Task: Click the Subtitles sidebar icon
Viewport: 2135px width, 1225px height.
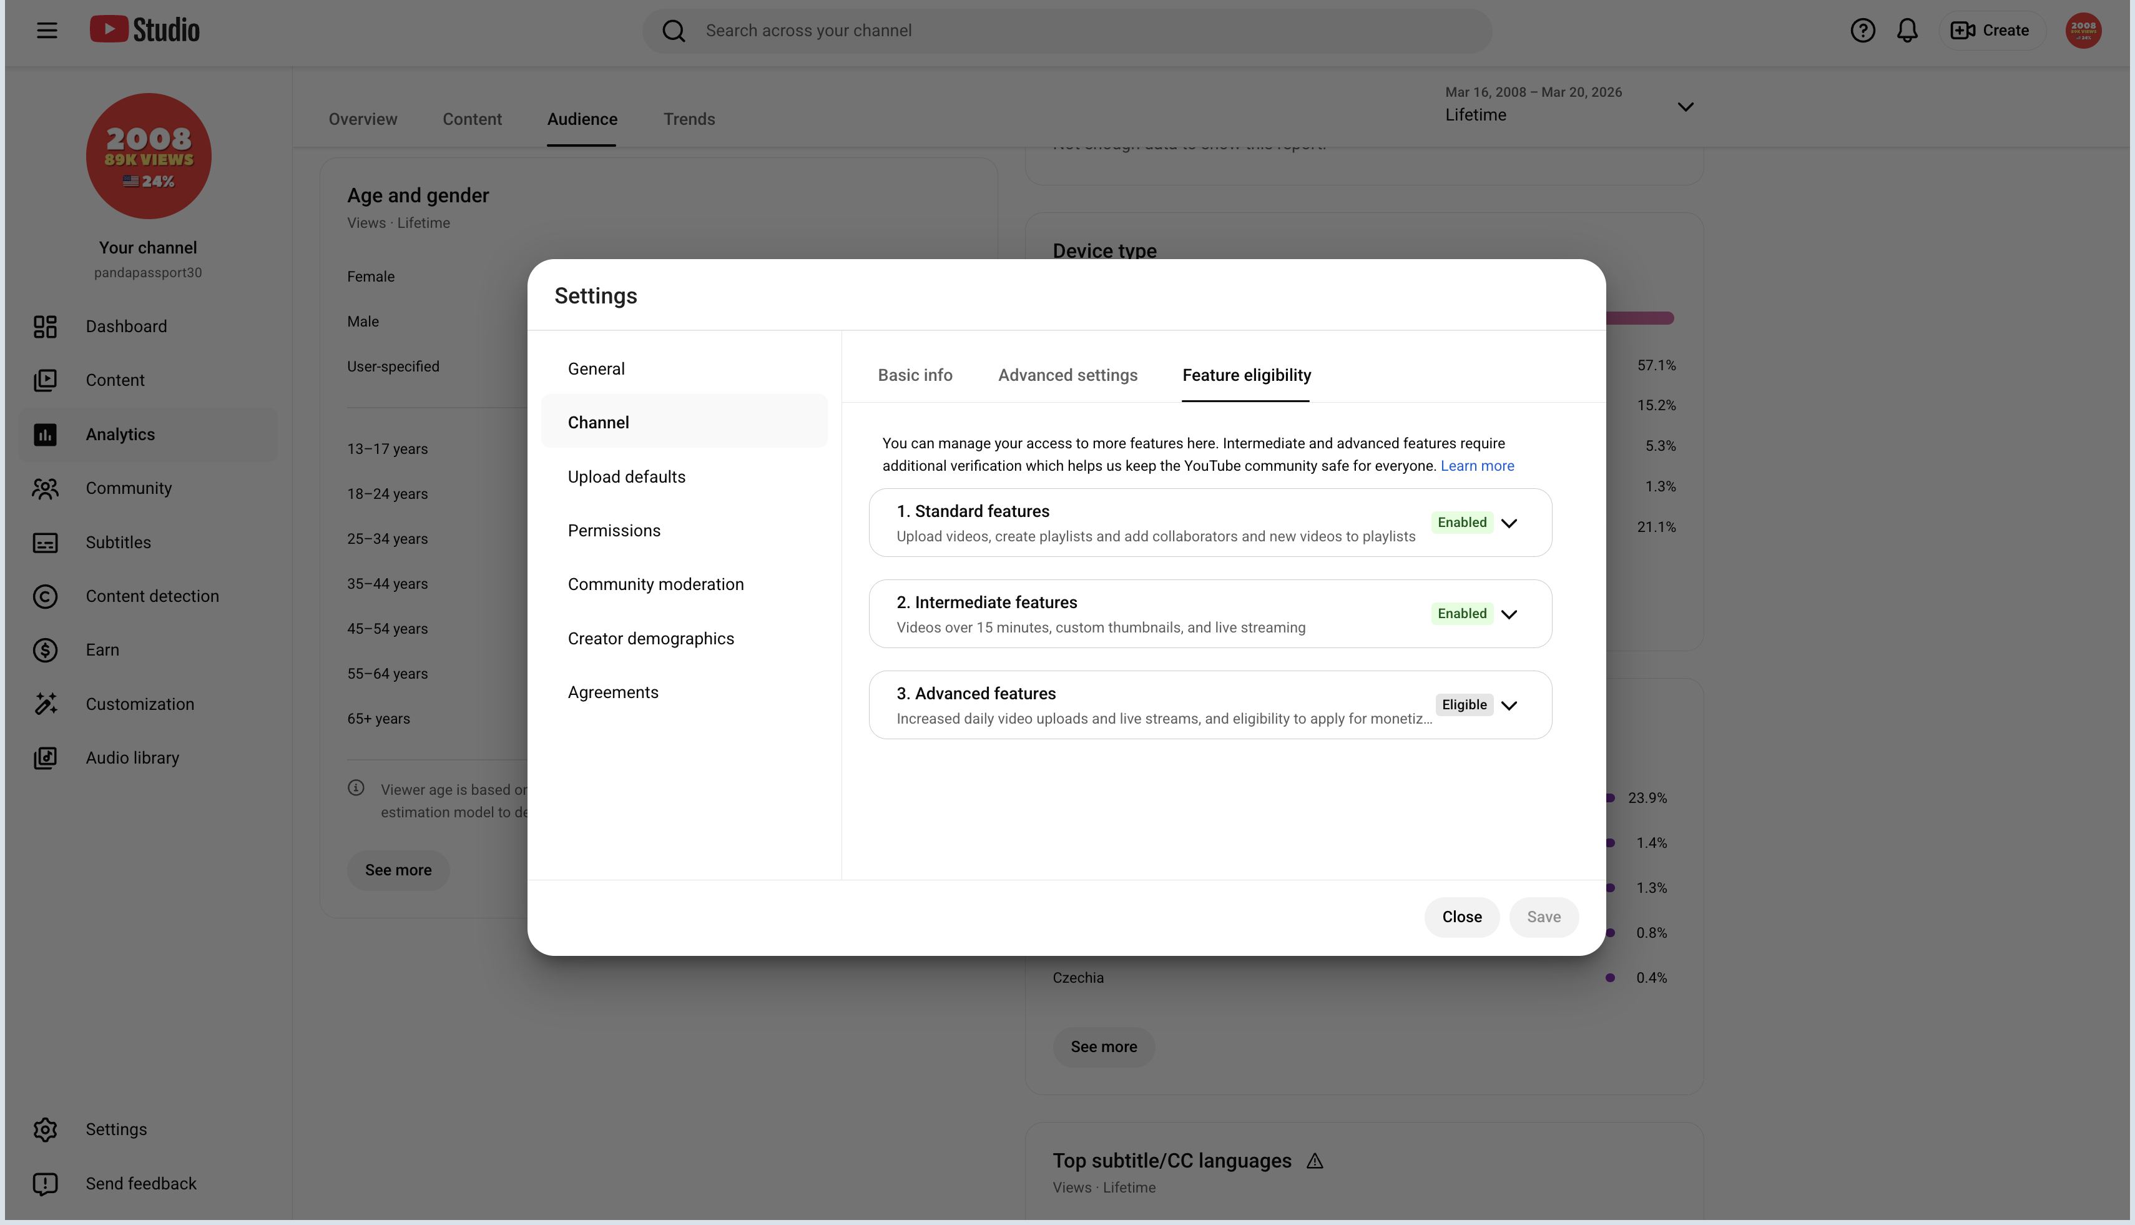Action: (46, 543)
